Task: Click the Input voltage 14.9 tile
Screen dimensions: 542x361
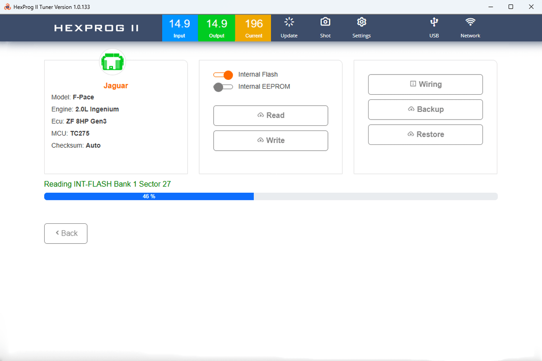Action: pos(180,28)
